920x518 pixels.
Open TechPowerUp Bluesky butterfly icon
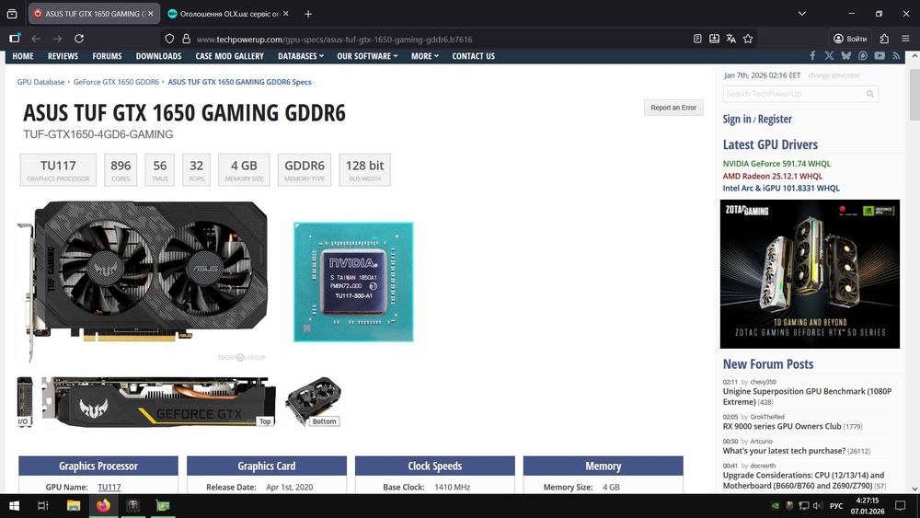[x=845, y=56]
